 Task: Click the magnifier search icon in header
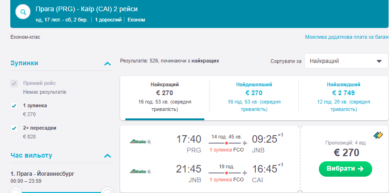click(x=23, y=13)
